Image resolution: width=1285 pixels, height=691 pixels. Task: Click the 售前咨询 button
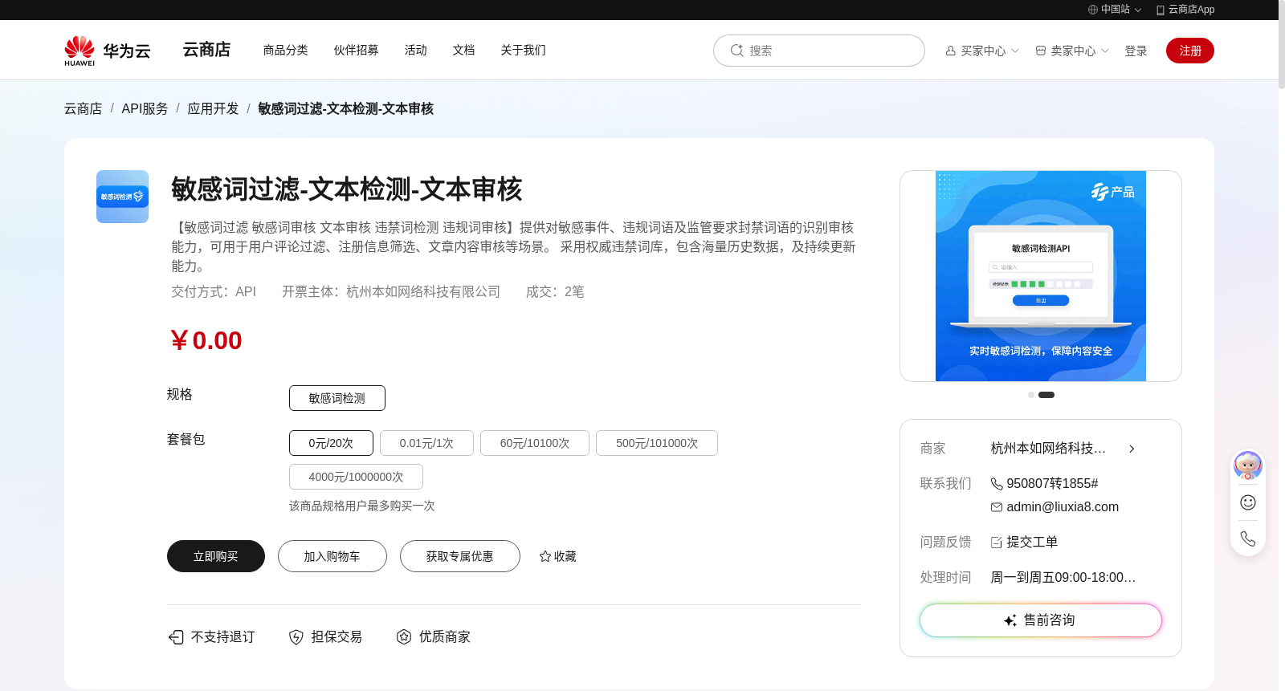coord(1041,620)
